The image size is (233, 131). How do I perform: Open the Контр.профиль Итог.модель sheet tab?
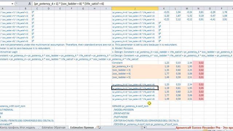point(18,127)
